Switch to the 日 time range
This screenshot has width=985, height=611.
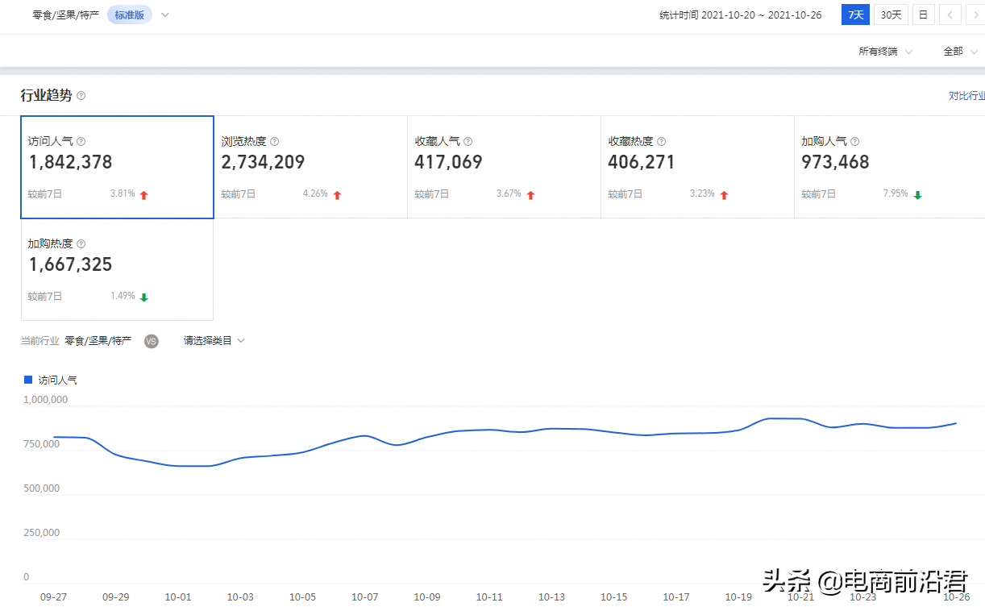[923, 15]
